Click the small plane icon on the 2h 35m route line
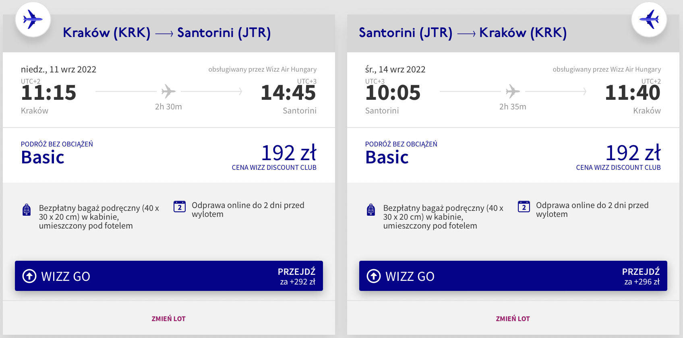 click(513, 91)
